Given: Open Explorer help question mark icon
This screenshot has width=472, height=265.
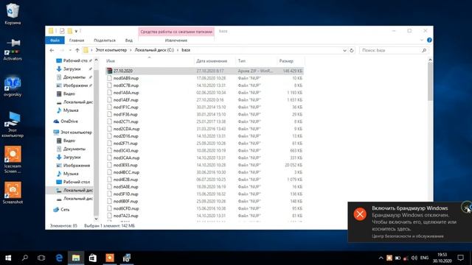Looking at the screenshot, I should pyautogui.click(x=429, y=40).
